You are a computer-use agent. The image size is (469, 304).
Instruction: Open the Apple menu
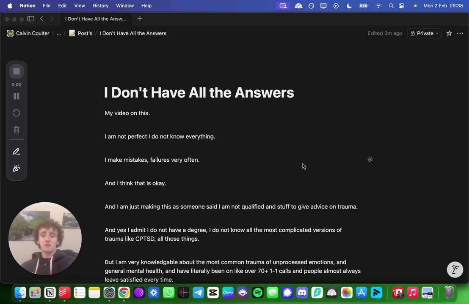pyautogui.click(x=10, y=5)
